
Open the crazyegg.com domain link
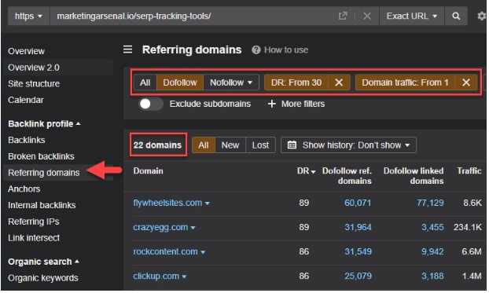[x=160, y=227]
